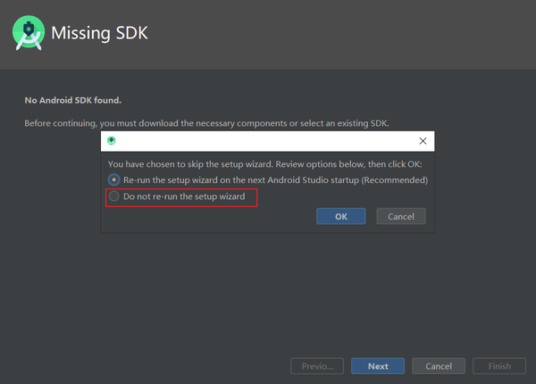Click the greyed-out Finish button
This screenshot has height=384, width=536.
[x=499, y=366]
